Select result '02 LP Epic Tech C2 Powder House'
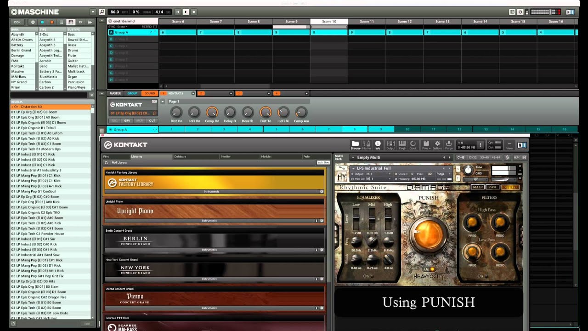This screenshot has width=588, height=331. [51, 234]
